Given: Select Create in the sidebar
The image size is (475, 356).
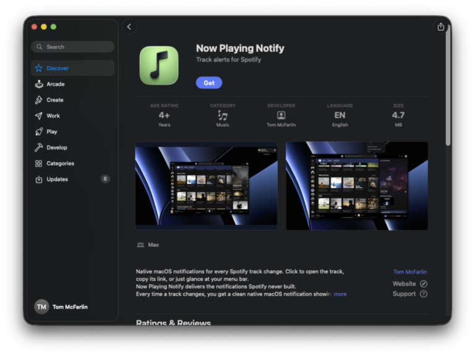Looking at the screenshot, I should click(x=73, y=100).
